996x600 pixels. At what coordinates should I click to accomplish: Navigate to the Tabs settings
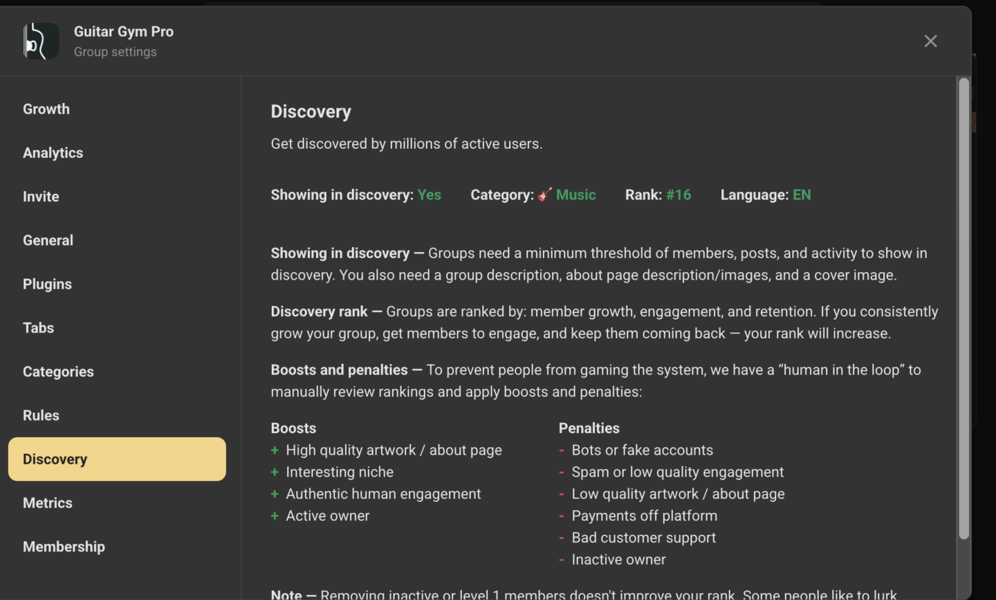(38, 328)
